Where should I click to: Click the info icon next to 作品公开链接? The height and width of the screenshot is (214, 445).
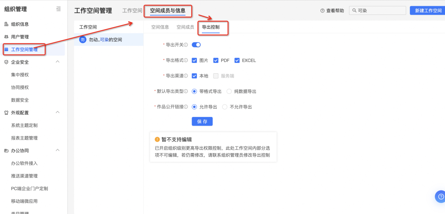186,107
